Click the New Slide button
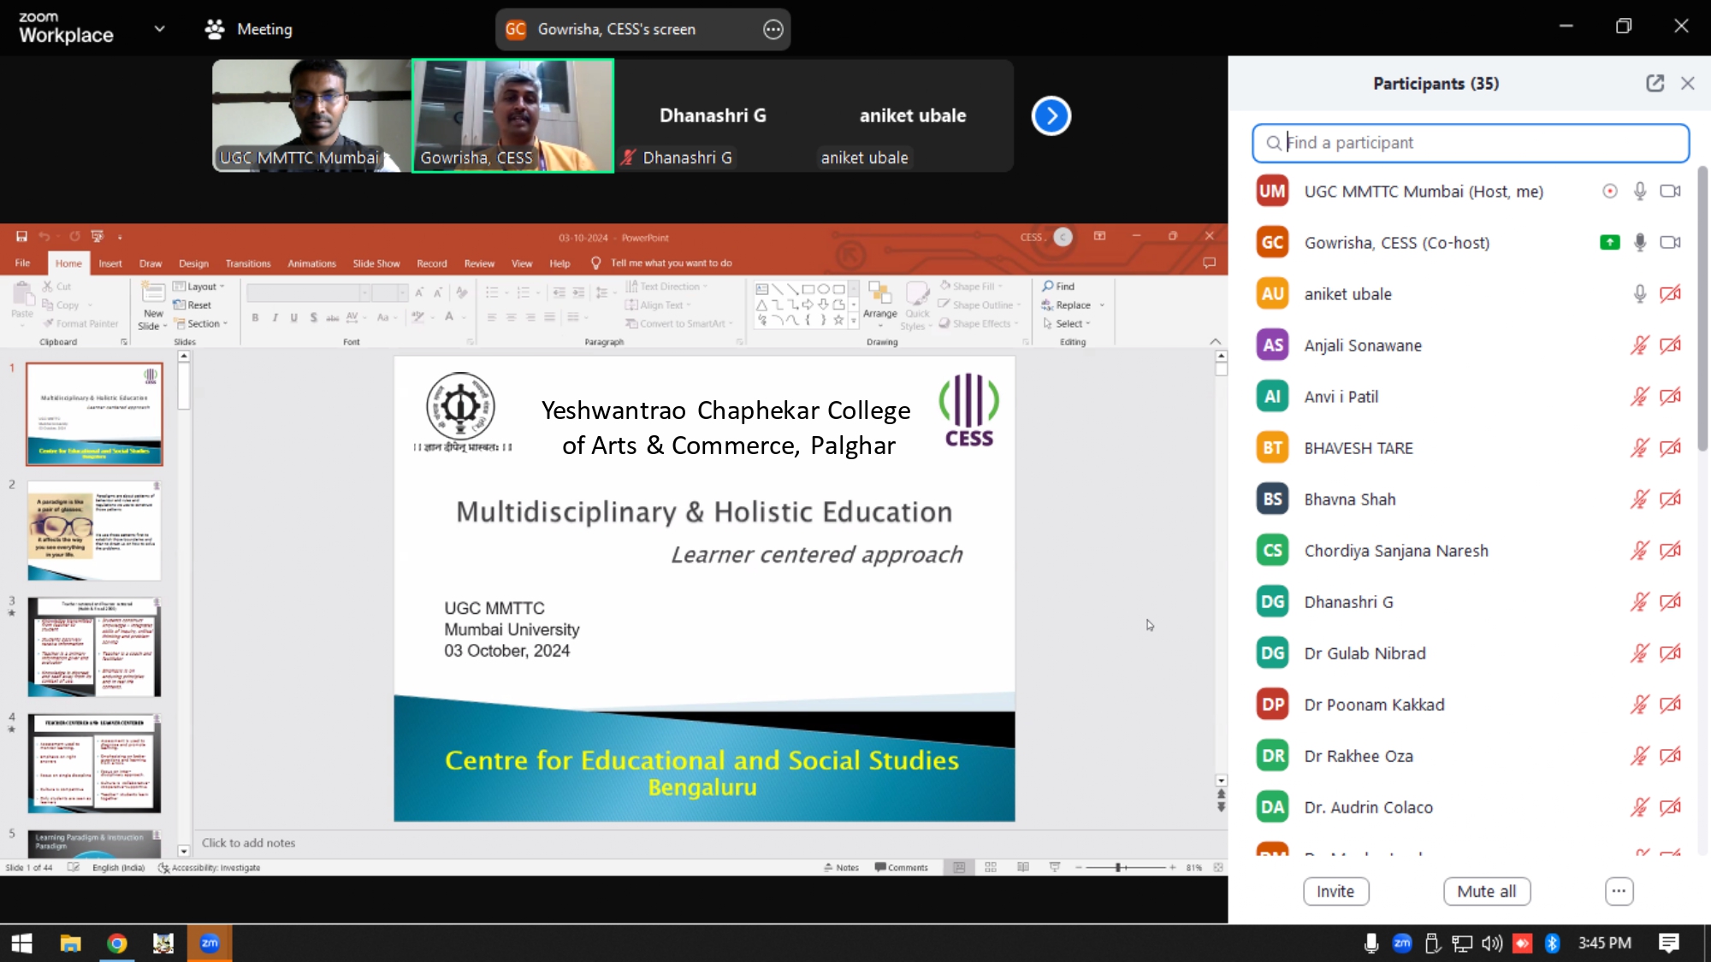 click(152, 306)
